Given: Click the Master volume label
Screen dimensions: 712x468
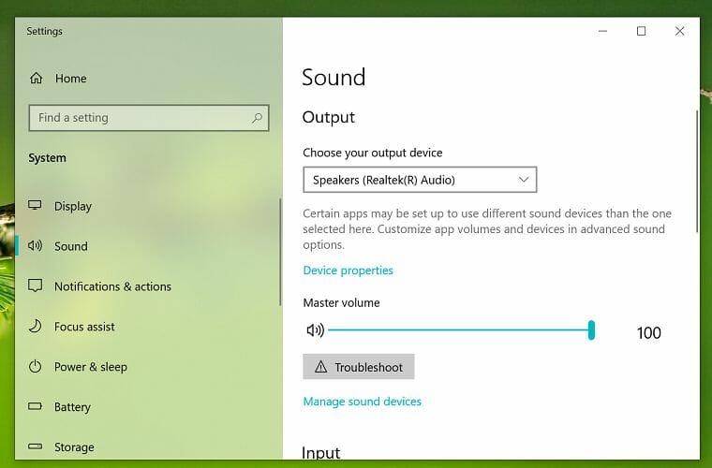Looking at the screenshot, I should (341, 302).
